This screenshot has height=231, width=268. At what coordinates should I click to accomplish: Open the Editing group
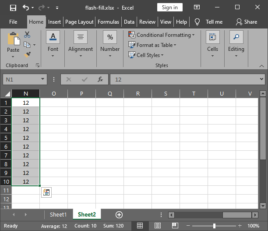tap(236, 44)
